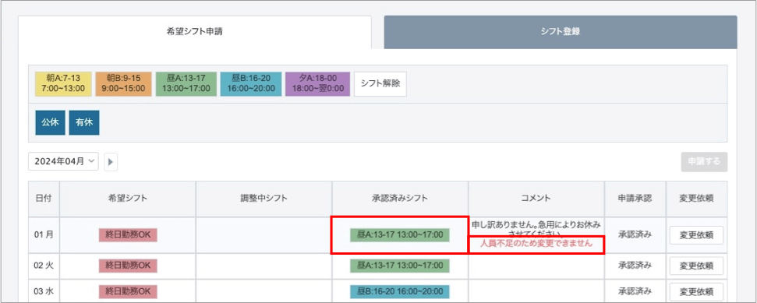
Task: Click 変更依頼 button for 02火 row
Action: click(x=696, y=266)
